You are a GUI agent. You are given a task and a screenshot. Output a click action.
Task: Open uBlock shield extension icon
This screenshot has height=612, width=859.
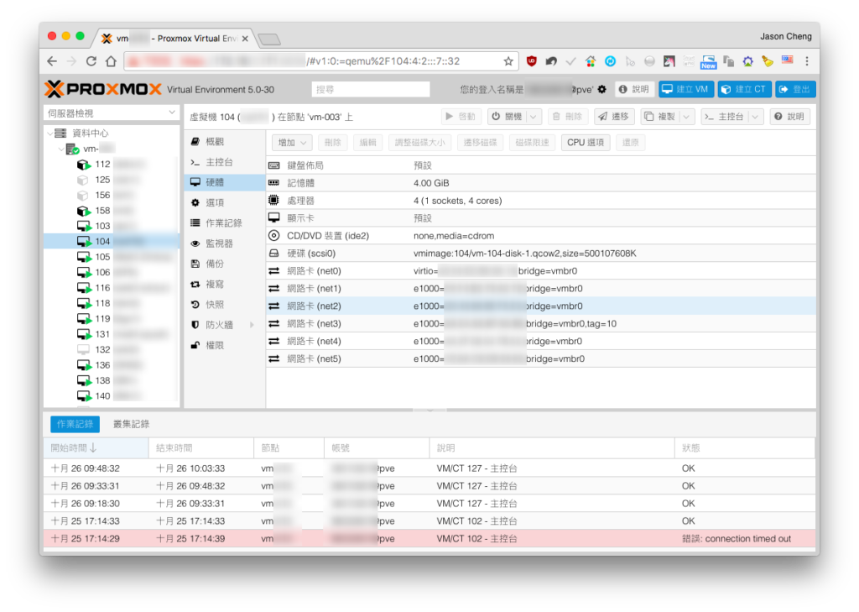(531, 61)
